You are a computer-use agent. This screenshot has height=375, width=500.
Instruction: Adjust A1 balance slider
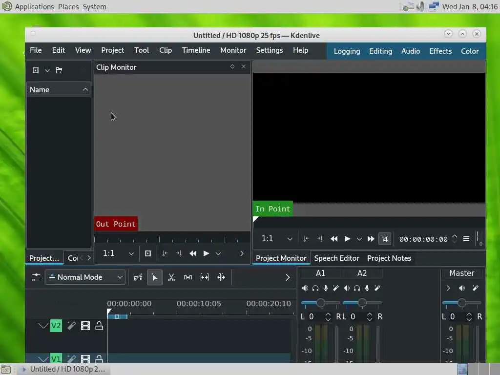click(321, 303)
